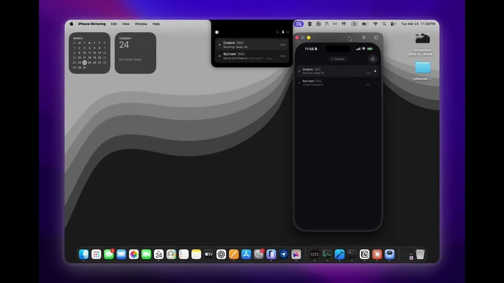Open the iPhone Mirroring menu
Image resolution: width=504 pixels, height=283 pixels.
pyautogui.click(x=92, y=24)
